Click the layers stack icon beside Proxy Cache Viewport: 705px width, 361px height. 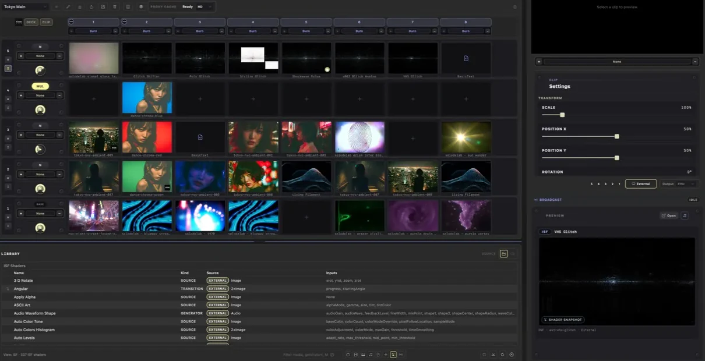pos(141,7)
